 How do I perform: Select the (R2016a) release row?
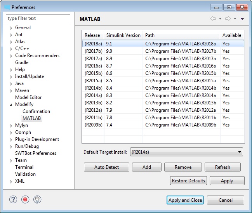(163, 66)
